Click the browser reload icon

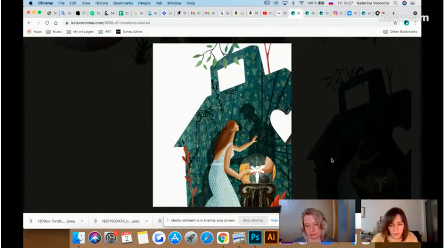(x=47, y=23)
